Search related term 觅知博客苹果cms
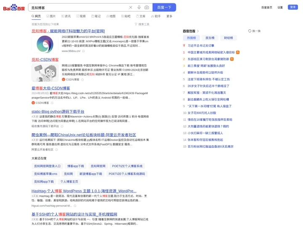This screenshot has height=227, width=303. [x=45, y=174]
